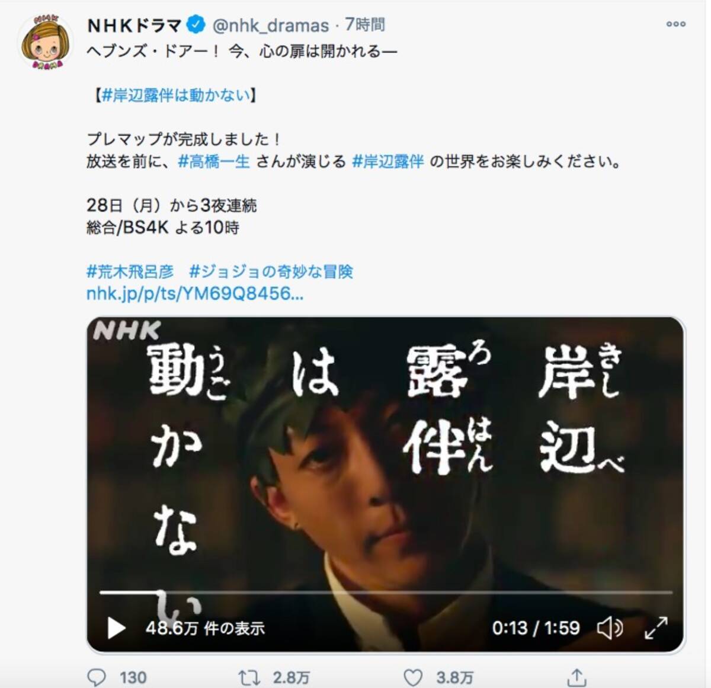Viewport: 711px width, 688px height.
Task: Open the share tweet icon
Action: (576, 677)
